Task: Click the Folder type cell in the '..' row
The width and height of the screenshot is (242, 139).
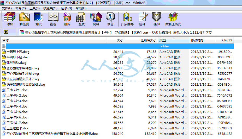Action: click(164, 46)
